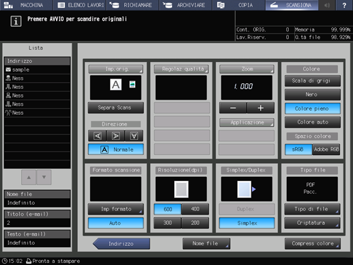353x265 pixels.
Task: Open Tipo di file options
Action: 312,209
